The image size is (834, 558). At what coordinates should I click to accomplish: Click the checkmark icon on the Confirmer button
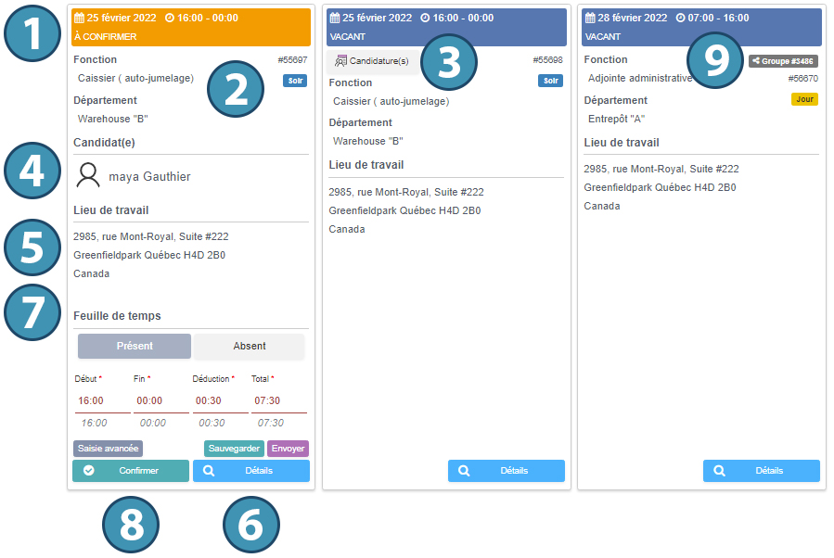89,471
